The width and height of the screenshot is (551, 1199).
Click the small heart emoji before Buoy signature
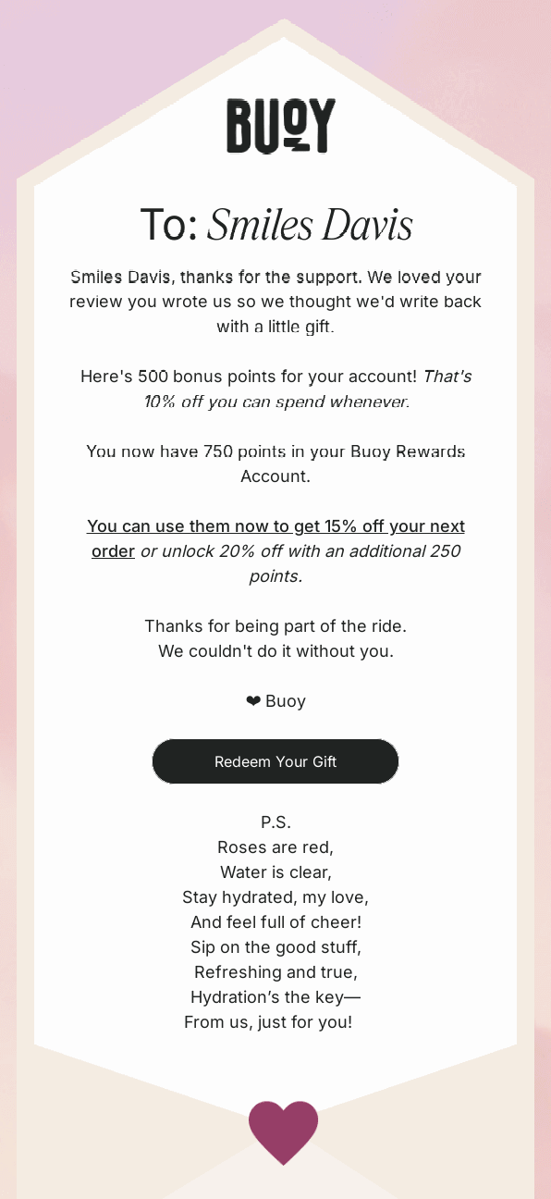pos(253,701)
